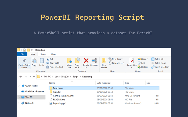Screen dimensions: 188x117
Task: Select the Functions folder
Action: (x=104, y=88)
